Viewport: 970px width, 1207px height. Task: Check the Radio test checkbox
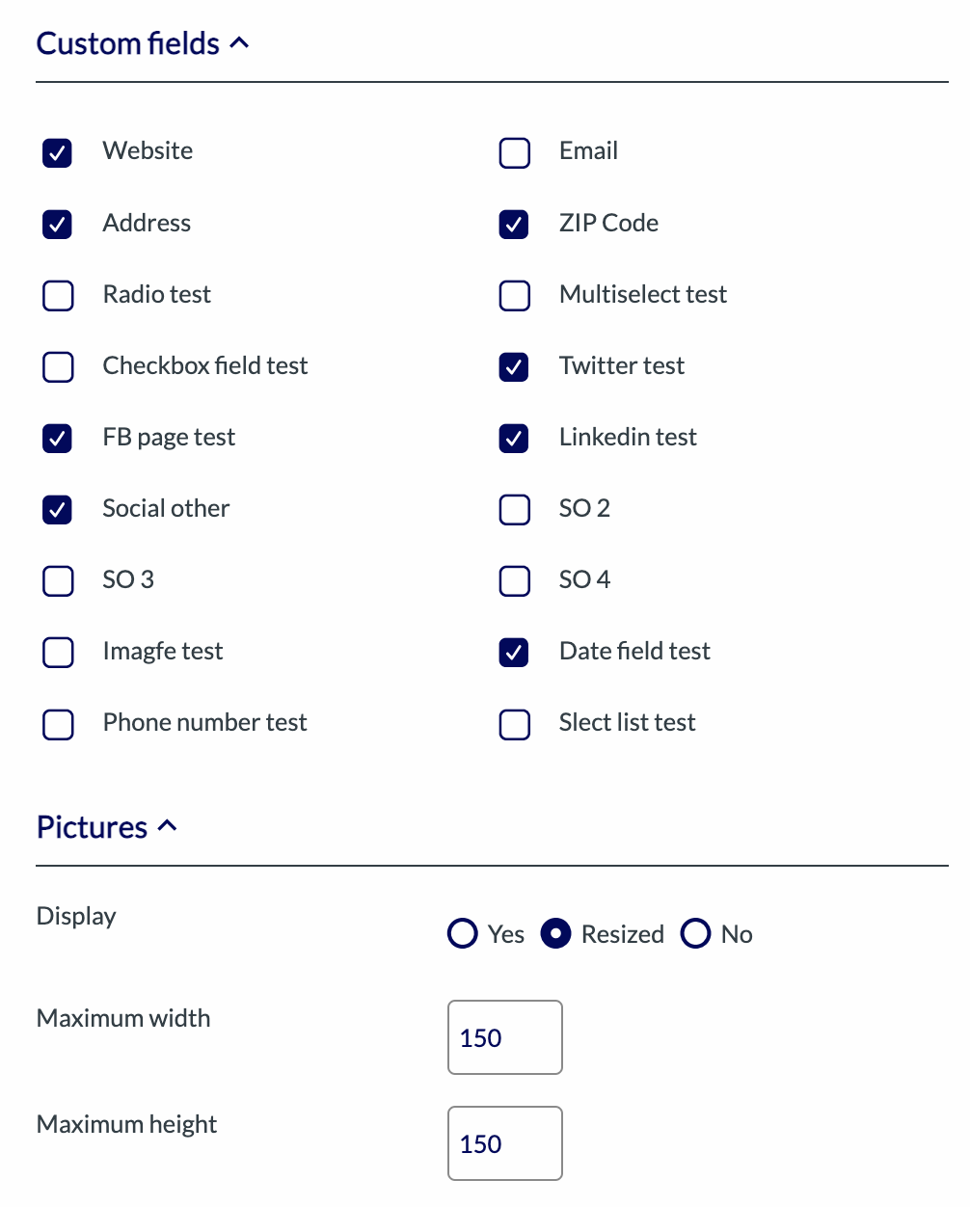58,295
